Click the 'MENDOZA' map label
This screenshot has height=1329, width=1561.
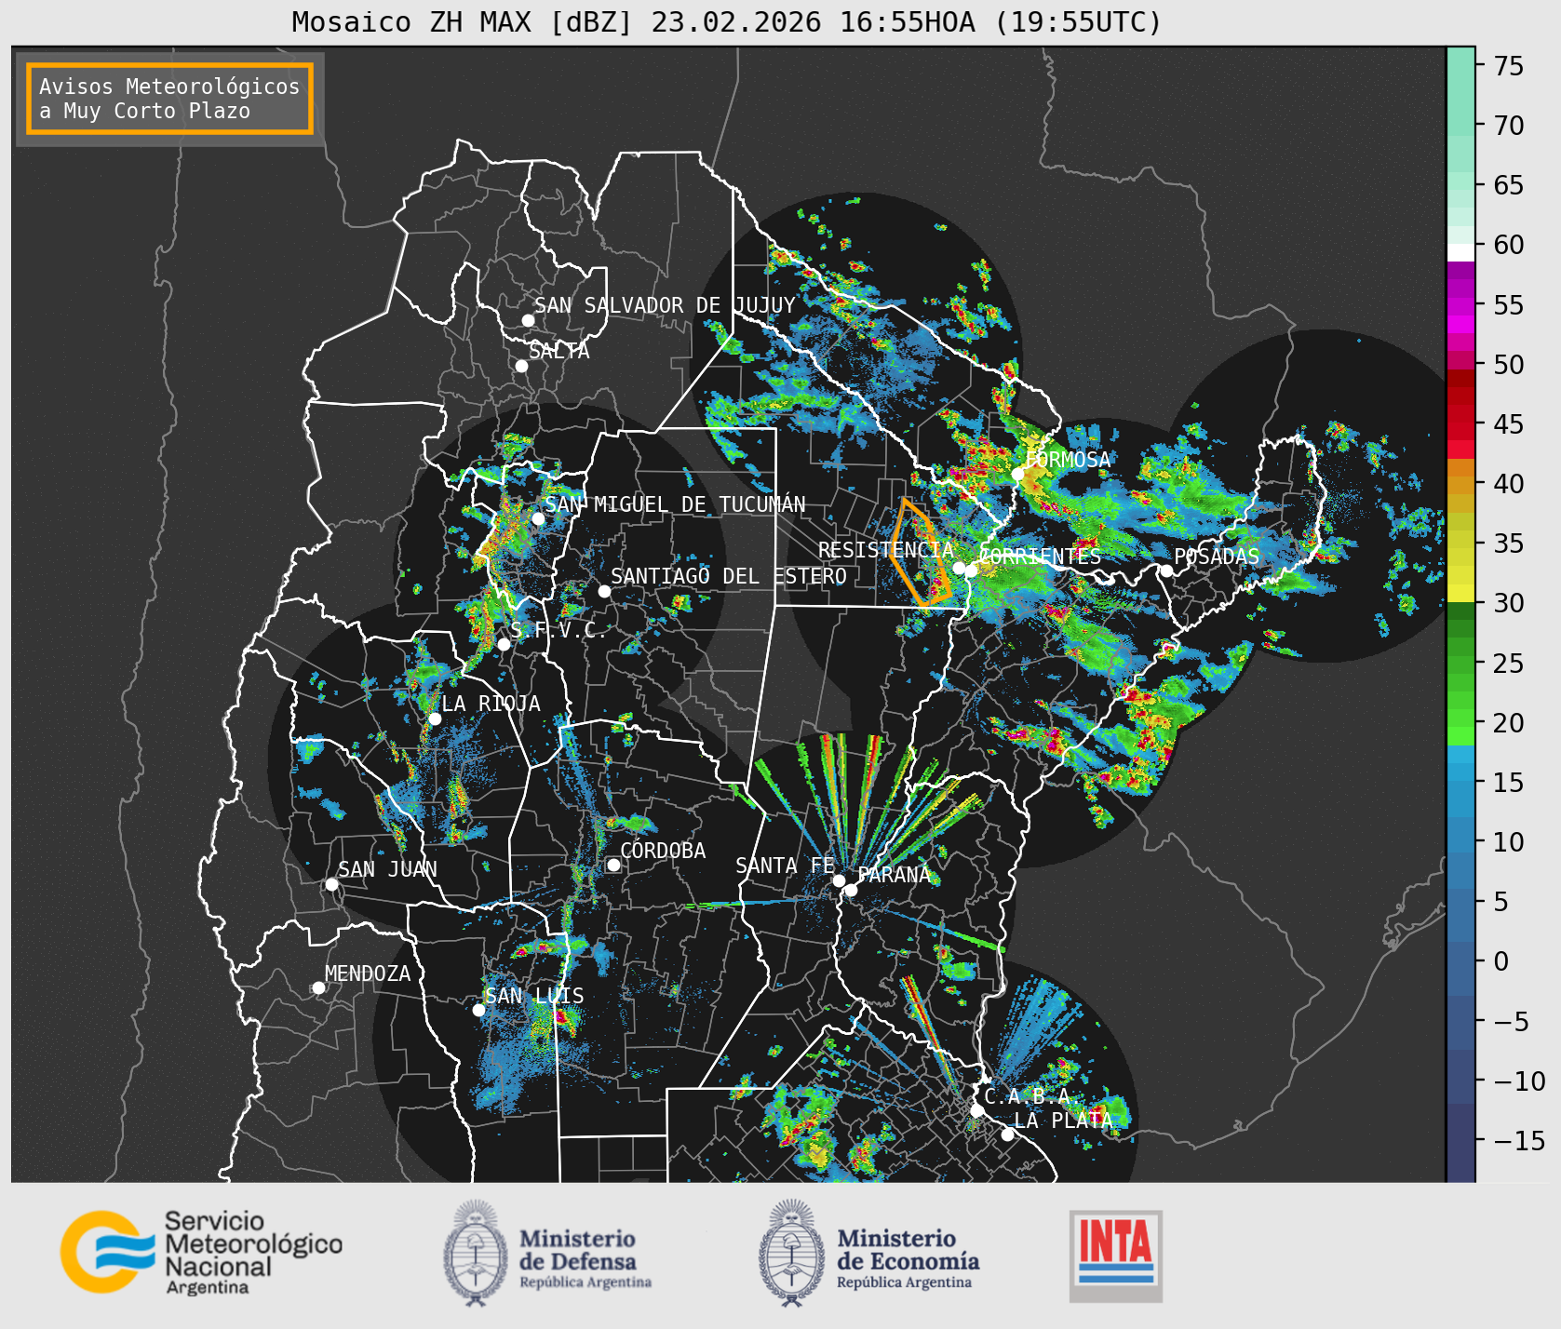pyautogui.click(x=368, y=973)
